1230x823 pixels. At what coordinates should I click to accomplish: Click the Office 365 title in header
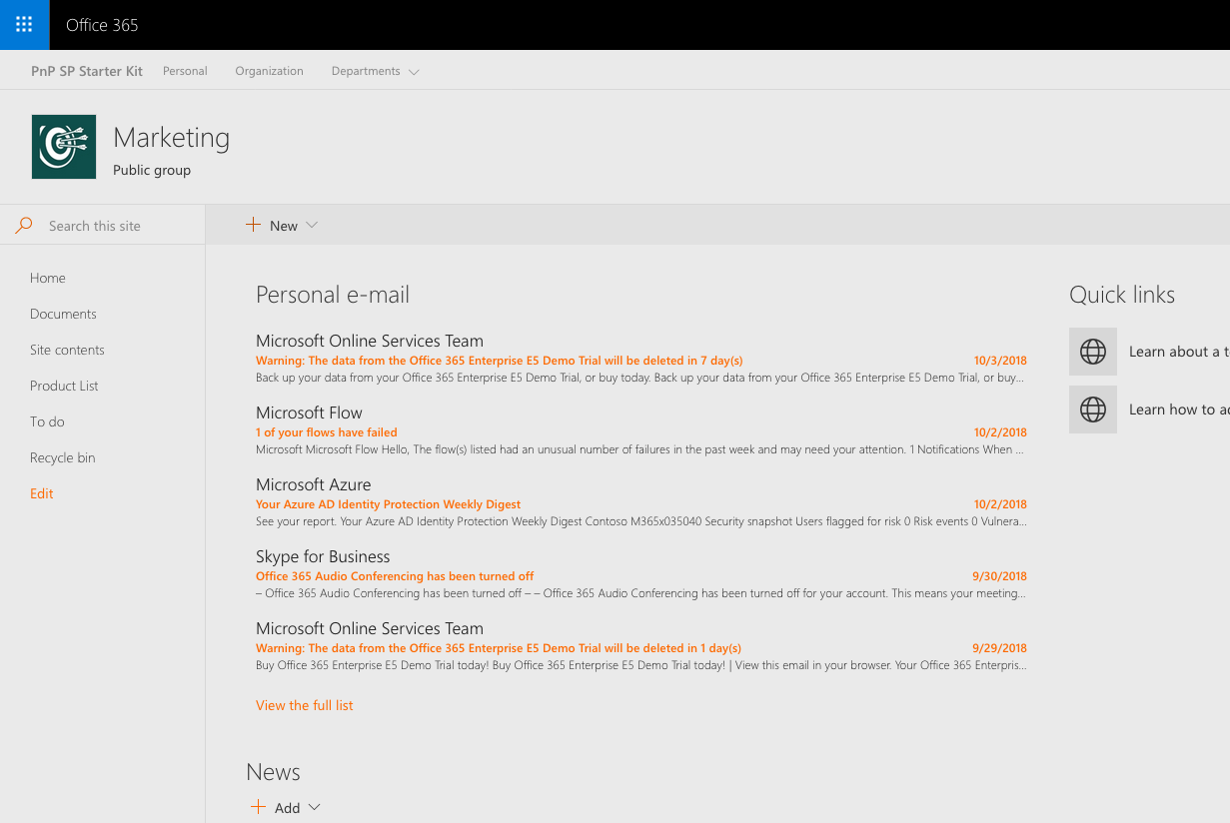click(x=102, y=25)
